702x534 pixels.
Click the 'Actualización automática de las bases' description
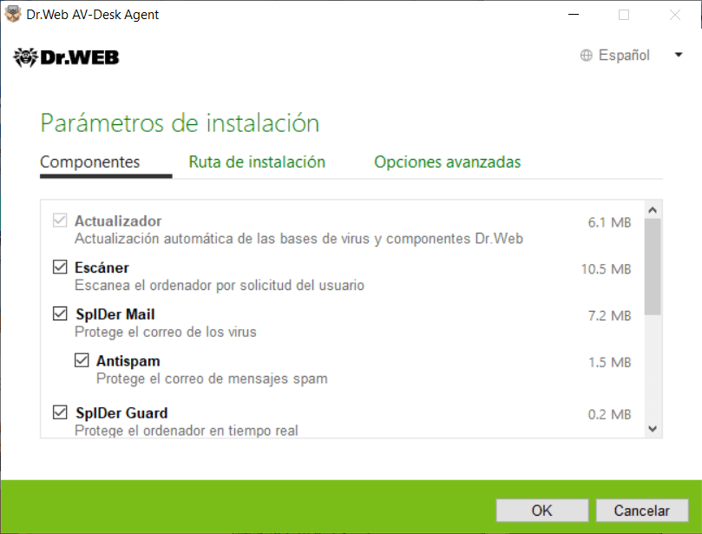click(299, 238)
